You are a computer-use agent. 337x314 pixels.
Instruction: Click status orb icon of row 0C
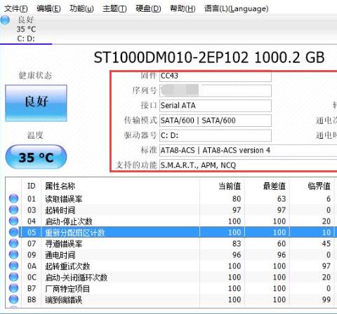click(13, 277)
